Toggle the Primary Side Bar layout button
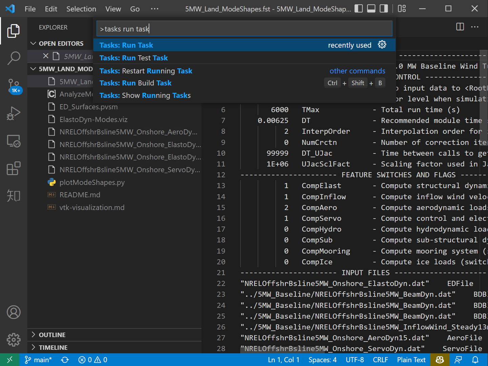 point(359,8)
